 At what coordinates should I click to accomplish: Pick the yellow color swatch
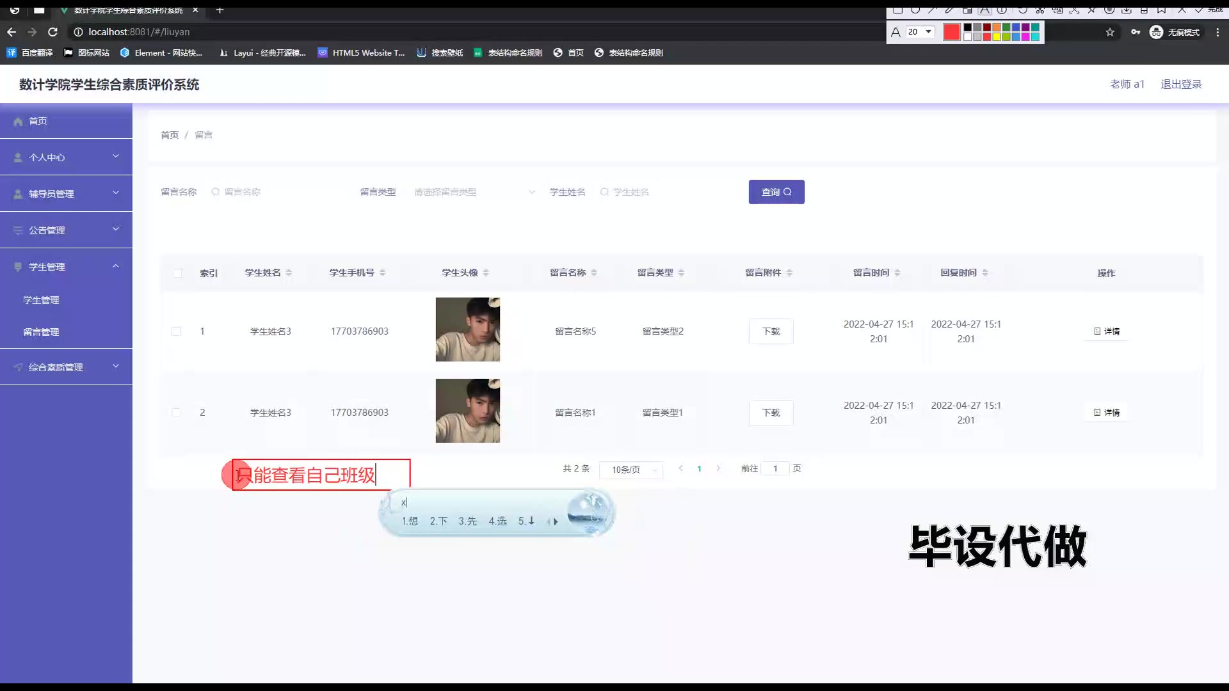tap(997, 36)
